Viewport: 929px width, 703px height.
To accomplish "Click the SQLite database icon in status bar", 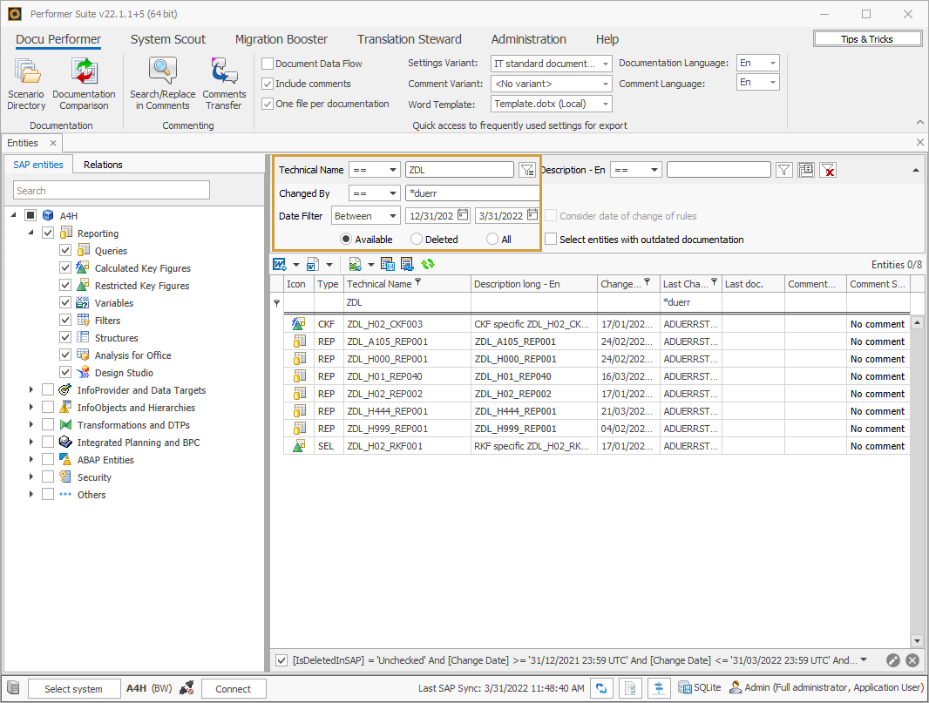I will (x=684, y=687).
